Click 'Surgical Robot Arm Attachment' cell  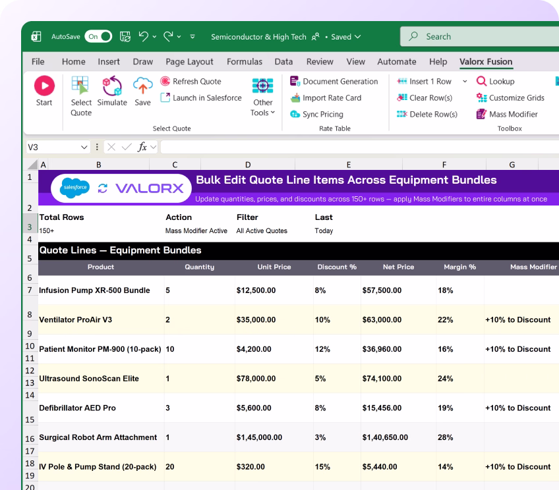pos(101,437)
